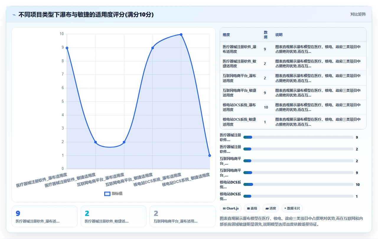Select the 数据卡片 tag chip
Screen dimensions: 378x239
click(292, 208)
